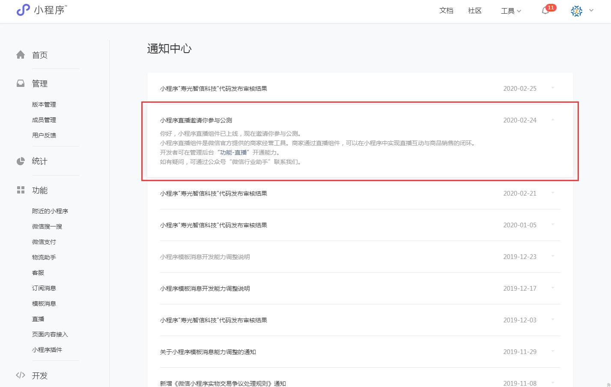This screenshot has height=387, width=611.
Task: Open 页面内容接入 sidebar link
Action: pos(50,334)
